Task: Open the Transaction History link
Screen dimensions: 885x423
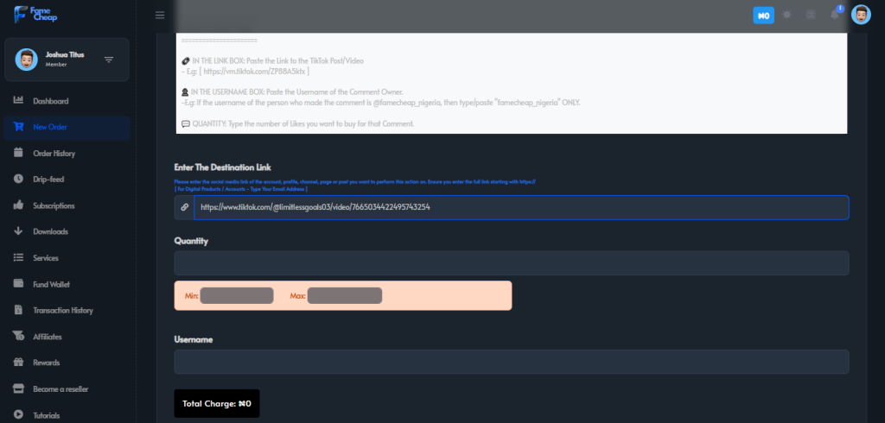Action: click(63, 310)
